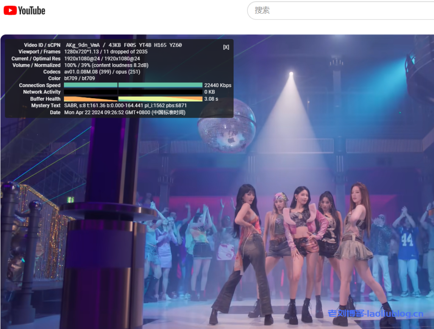
Task: Click the Codecs av01 / opus value
Action: [102, 72]
